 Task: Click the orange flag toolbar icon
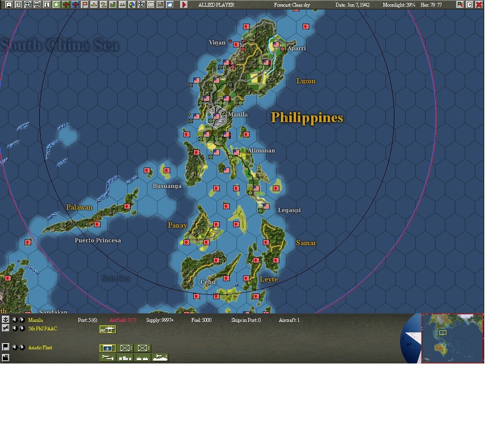pos(85,5)
